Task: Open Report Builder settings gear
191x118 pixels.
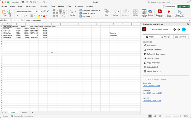Action: [179, 29]
